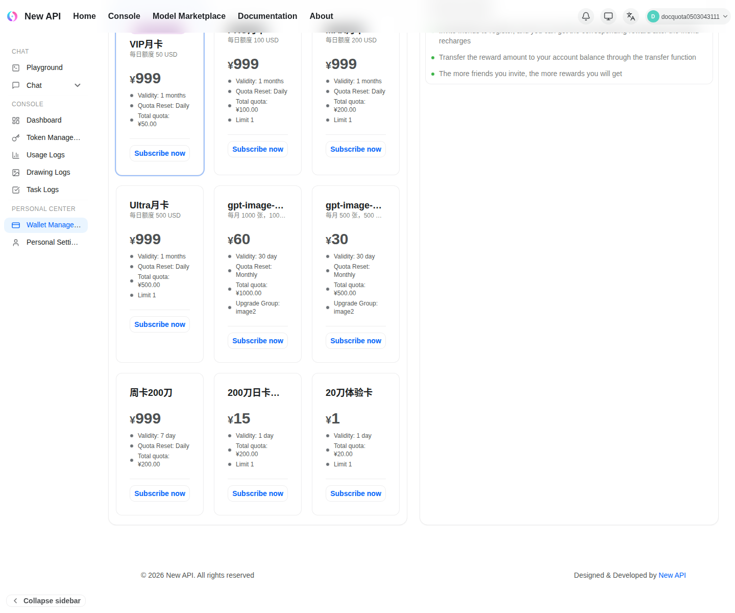Click the Dashboard grid icon
Viewport: 735px width, 613px height.
pyautogui.click(x=16, y=120)
